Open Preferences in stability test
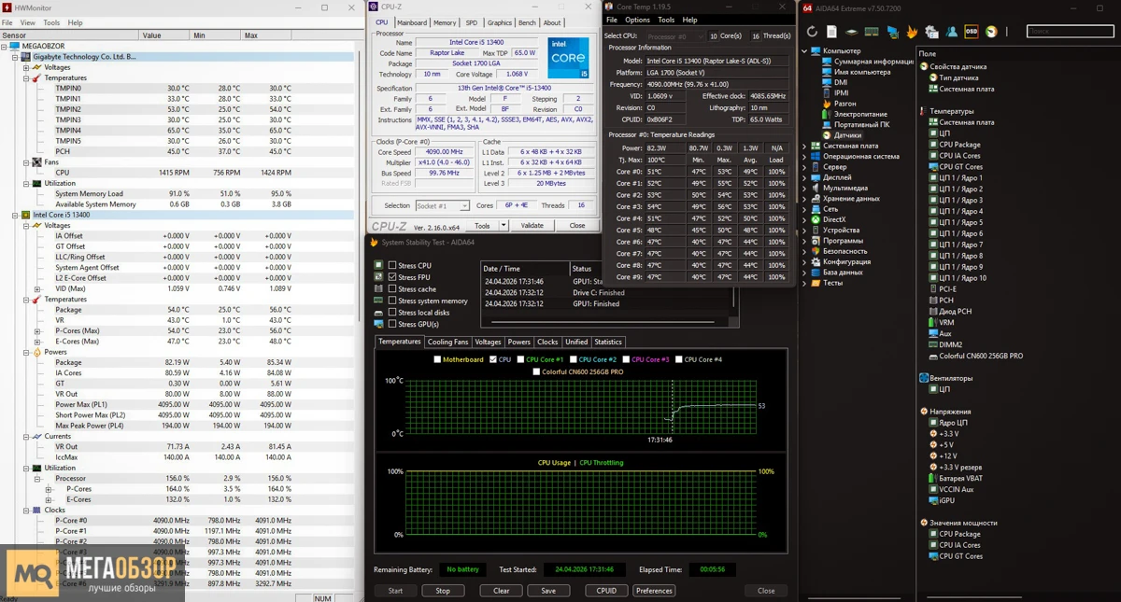 [654, 591]
